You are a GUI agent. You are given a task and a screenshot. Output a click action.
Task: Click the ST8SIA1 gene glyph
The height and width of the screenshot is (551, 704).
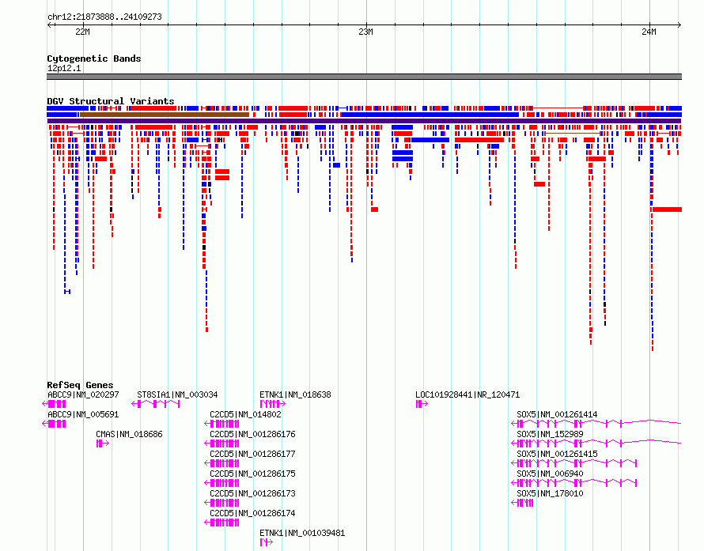click(x=156, y=404)
